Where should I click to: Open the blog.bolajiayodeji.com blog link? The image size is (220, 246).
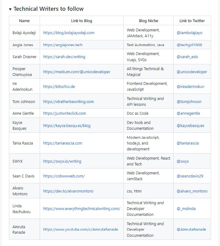[x=69, y=33]
